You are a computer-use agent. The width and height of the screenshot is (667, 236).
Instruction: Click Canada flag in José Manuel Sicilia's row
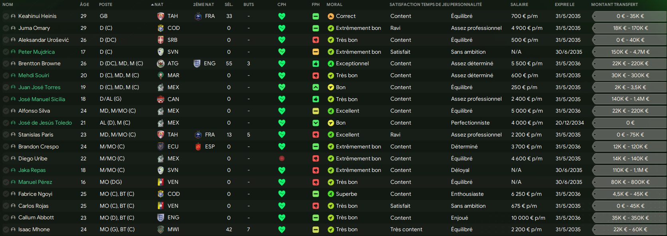tap(160, 99)
